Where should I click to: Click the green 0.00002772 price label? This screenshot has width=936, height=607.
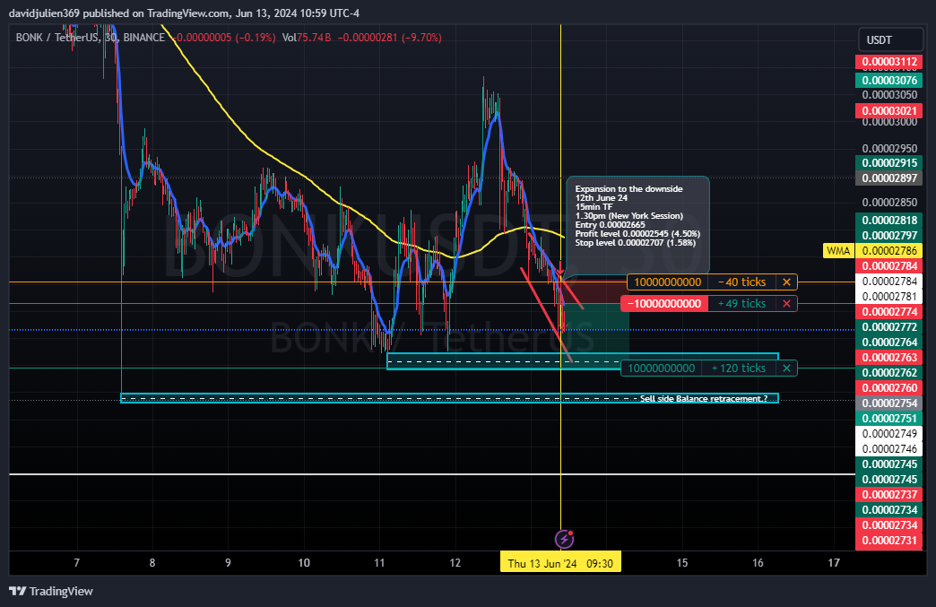889,327
